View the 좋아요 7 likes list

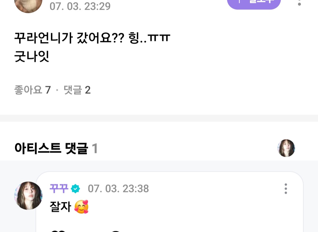tap(32, 90)
